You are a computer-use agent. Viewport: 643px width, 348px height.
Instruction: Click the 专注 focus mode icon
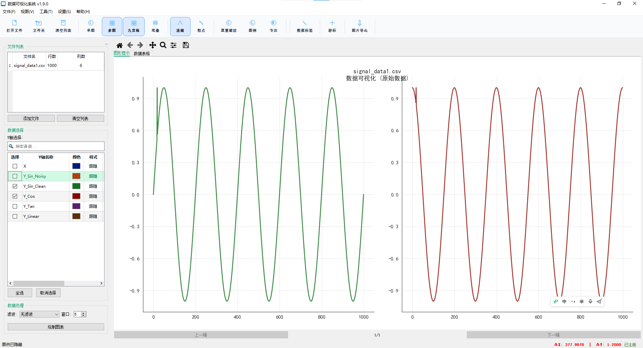pos(274,26)
